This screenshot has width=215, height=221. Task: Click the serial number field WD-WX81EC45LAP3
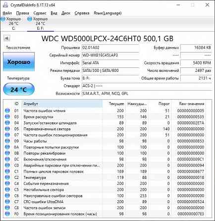[110, 55]
